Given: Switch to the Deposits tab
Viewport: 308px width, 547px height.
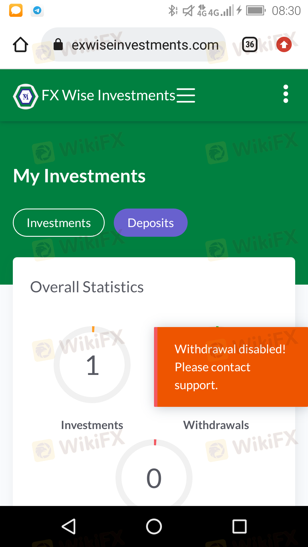Looking at the screenshot, I should point(151,223).
